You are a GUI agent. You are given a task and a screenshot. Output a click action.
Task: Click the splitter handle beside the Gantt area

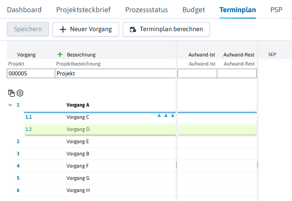[258, 165]
